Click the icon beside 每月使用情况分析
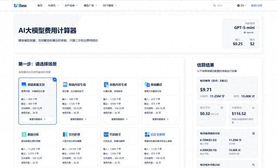 click(x=253, y=134)
